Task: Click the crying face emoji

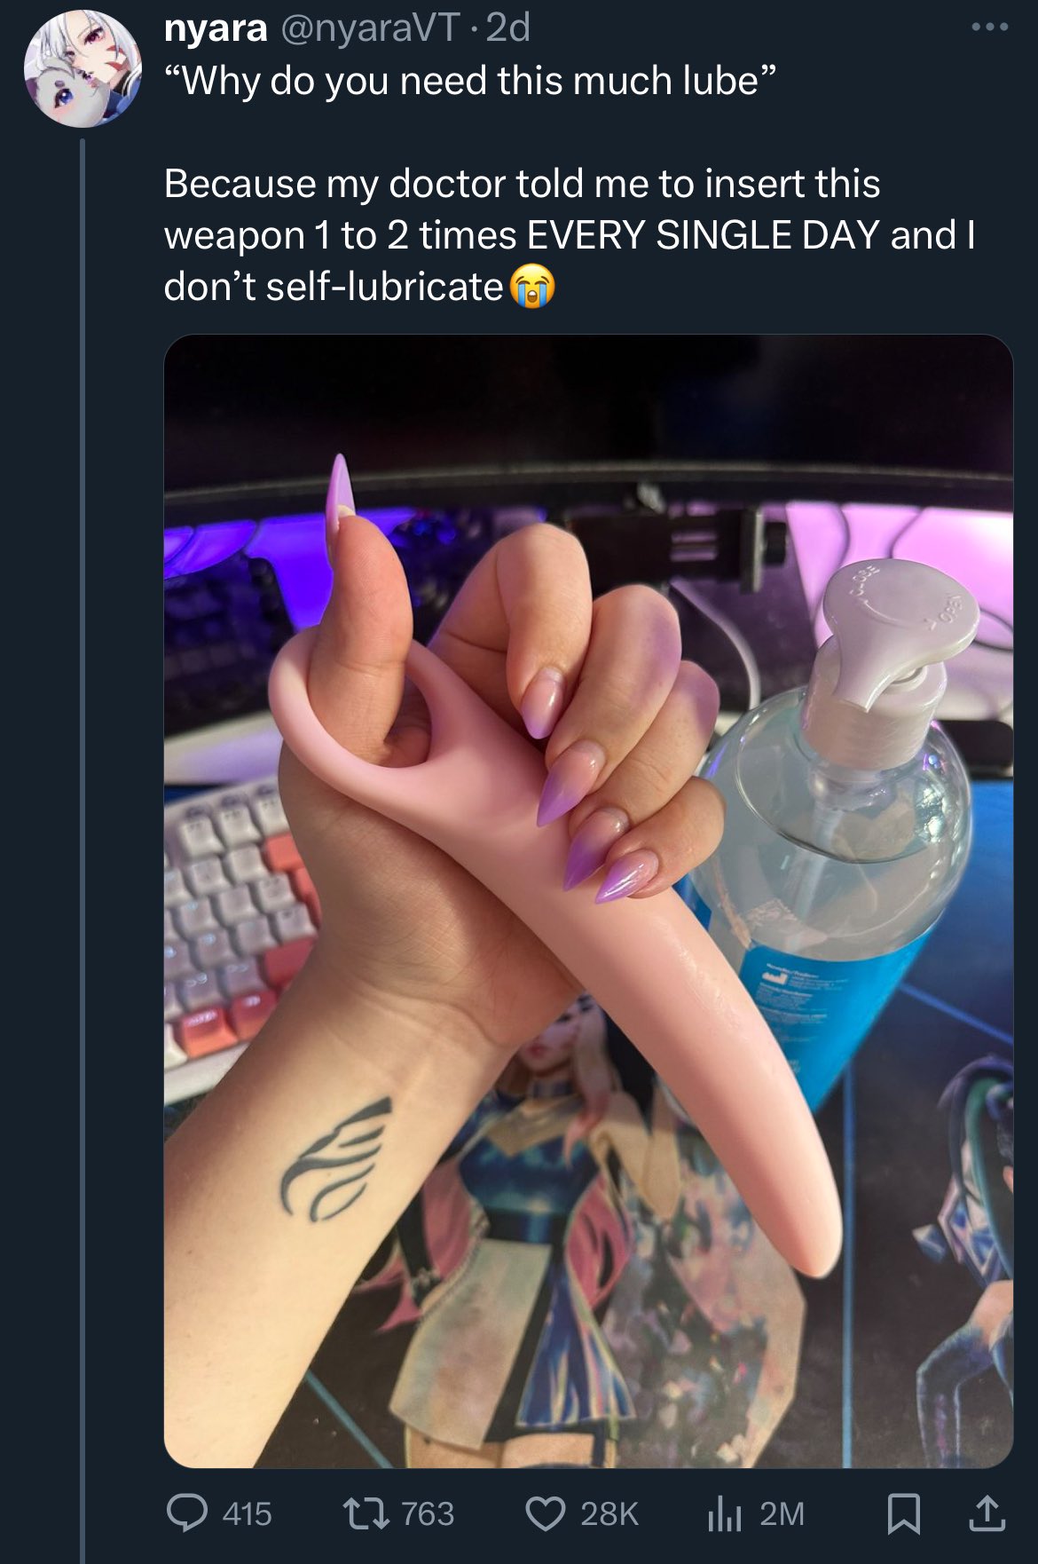Action: (x=532, y=287)
